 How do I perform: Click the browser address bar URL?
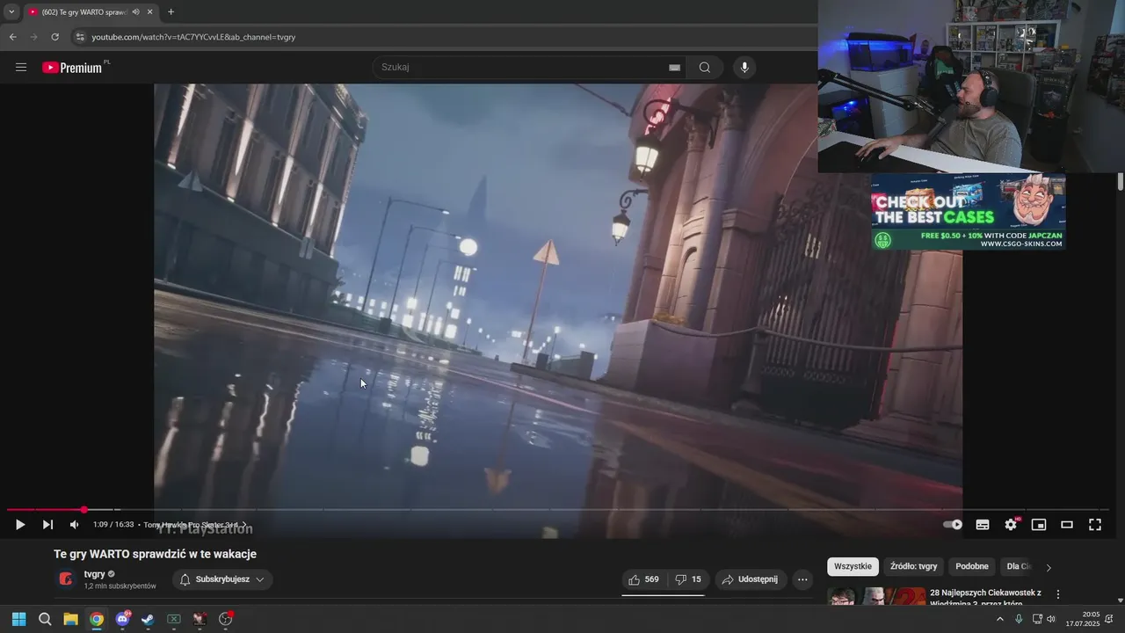click(193, 37)
